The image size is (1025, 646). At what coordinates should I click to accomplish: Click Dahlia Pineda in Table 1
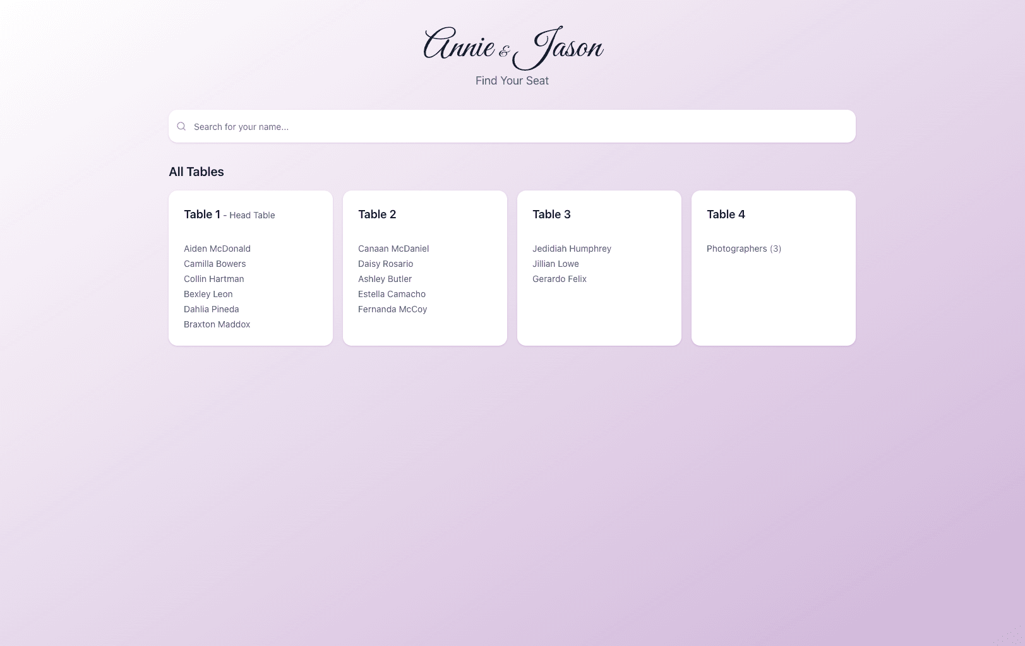click(211, 309)
